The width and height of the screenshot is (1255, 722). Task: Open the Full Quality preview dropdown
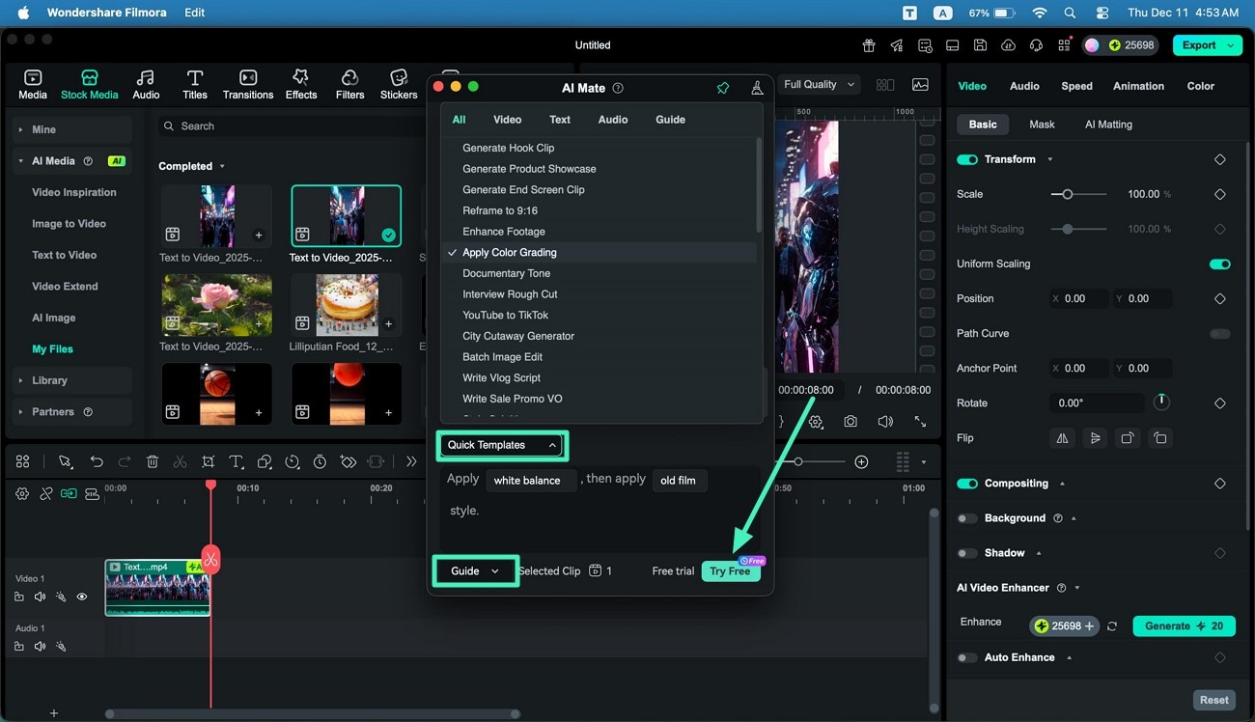coord(819,85)
